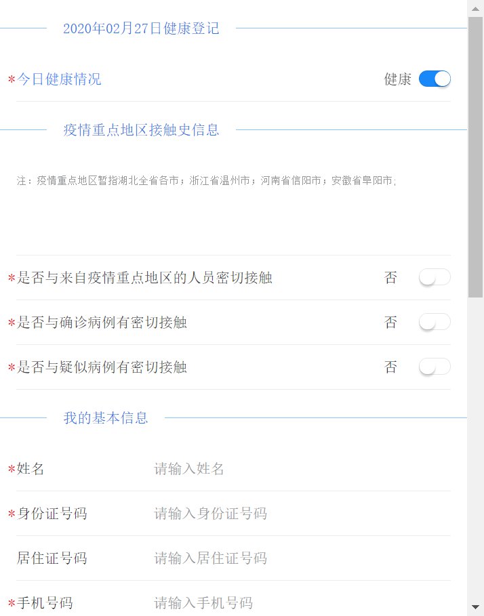Click the 我的基本信息 section heading
This screenshot has width=484, height=616.
106,418
